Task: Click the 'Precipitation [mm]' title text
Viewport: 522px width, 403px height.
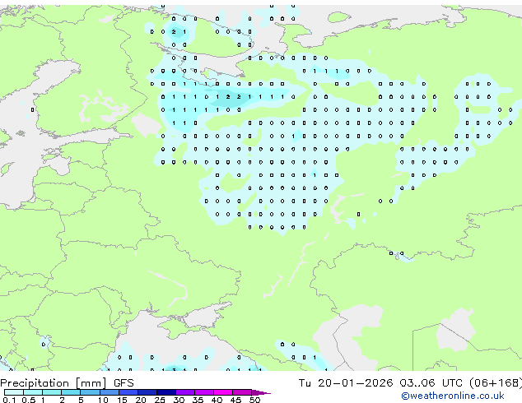Action: tap(54, 383)
